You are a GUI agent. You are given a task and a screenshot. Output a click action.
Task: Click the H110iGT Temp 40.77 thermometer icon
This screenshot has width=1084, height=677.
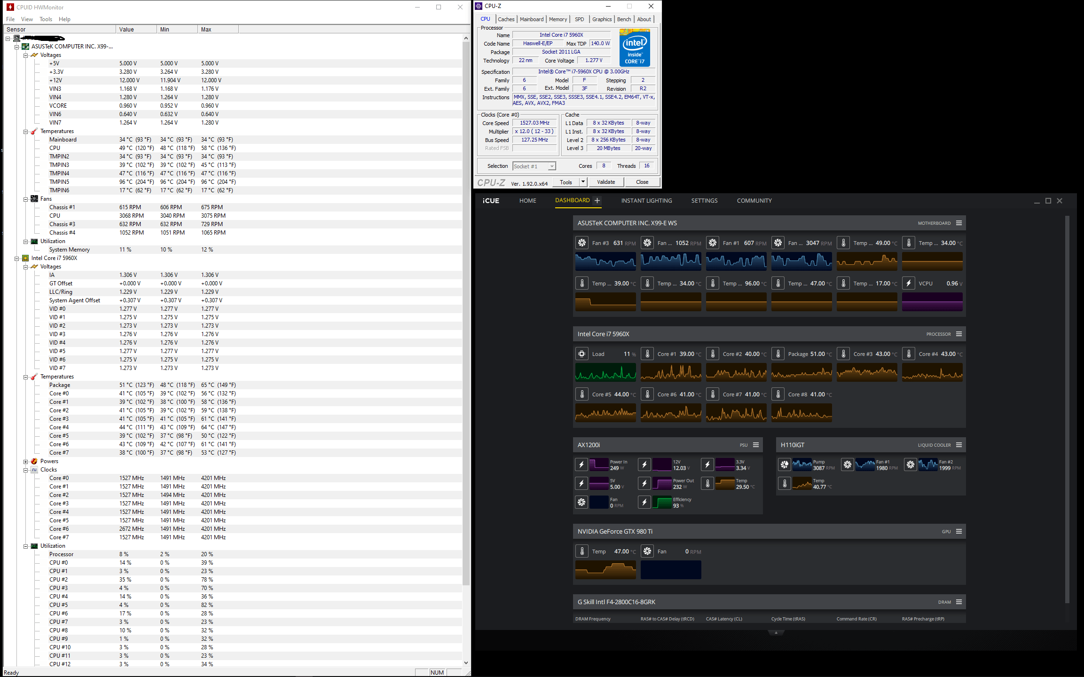click(x=785, y=484)
